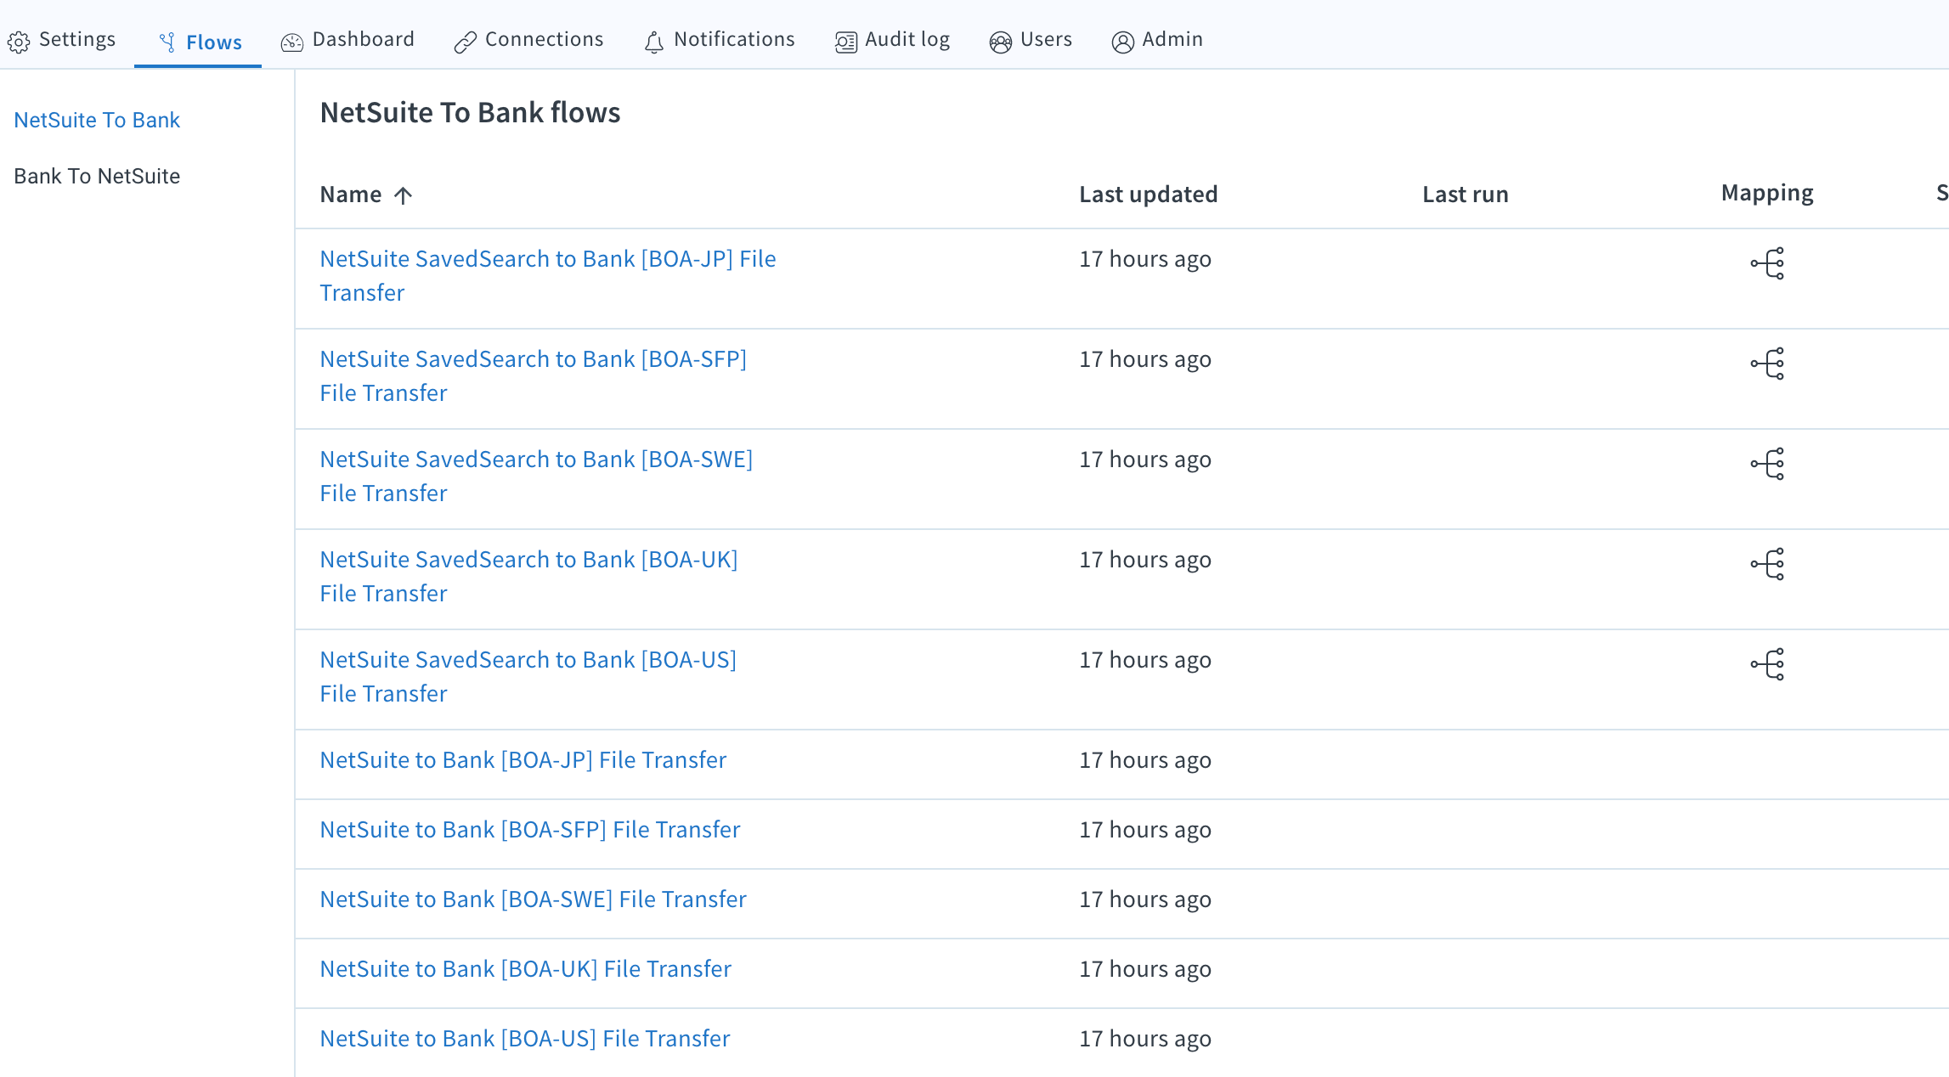Open NetSuite to Bank [BOA-UK] File Transfer
Screen dimensions: 1949x1077
click(x=526, y=969)
